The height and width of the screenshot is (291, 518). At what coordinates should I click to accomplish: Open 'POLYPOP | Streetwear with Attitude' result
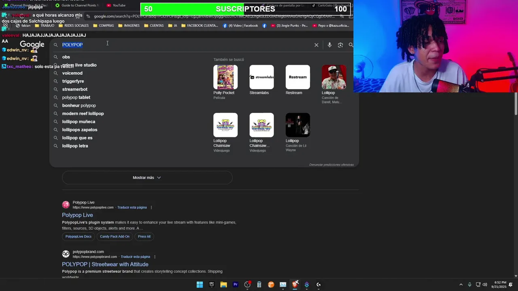[105, 264]
